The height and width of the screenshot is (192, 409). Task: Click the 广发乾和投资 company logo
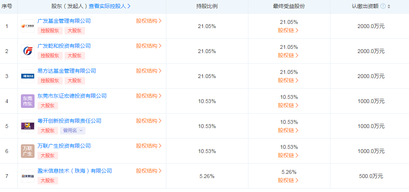pyautogui.click(x=28, y=51)
